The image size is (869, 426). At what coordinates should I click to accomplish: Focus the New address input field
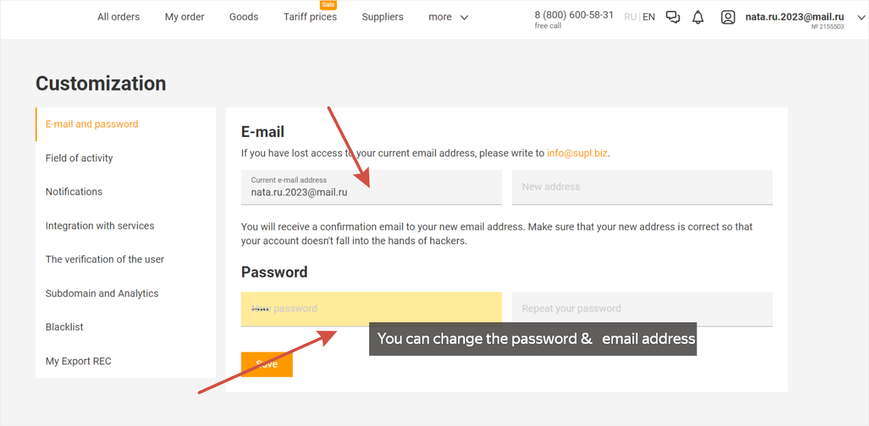click(642, 187)
